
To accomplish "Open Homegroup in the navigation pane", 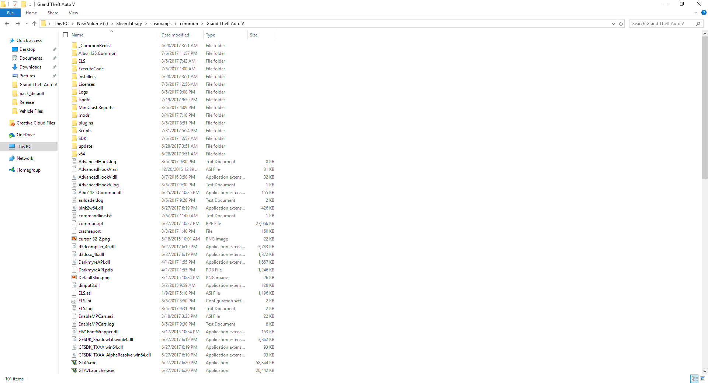I will click(28, 170).
